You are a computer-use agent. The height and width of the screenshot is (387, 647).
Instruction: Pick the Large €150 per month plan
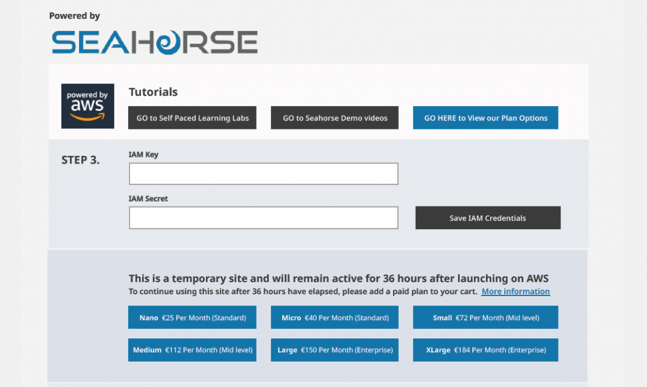335,350
